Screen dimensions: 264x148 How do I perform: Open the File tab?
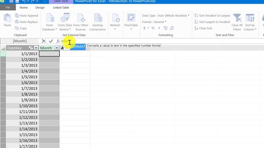[8, 7]
